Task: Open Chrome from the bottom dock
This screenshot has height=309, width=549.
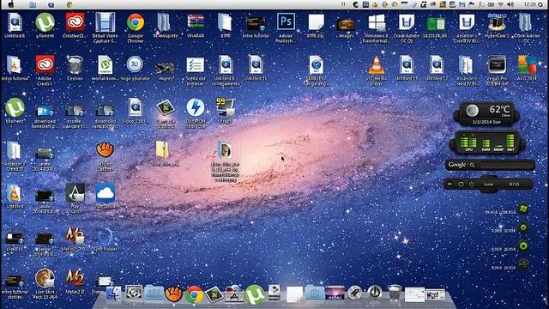Action: pos(195,294)
